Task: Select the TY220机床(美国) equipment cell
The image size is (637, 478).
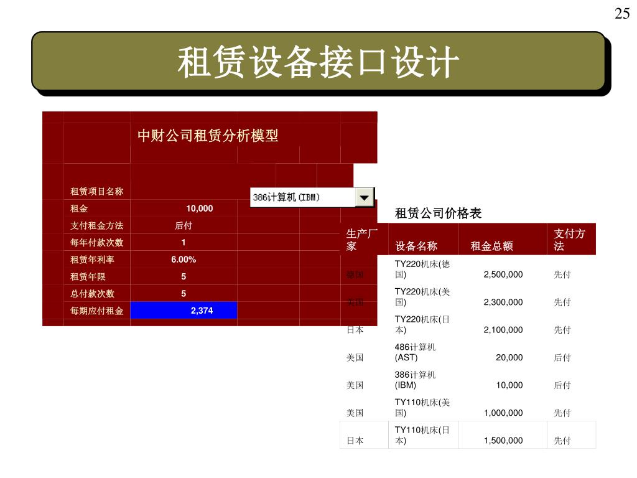Action: click(x=422, y=297)
